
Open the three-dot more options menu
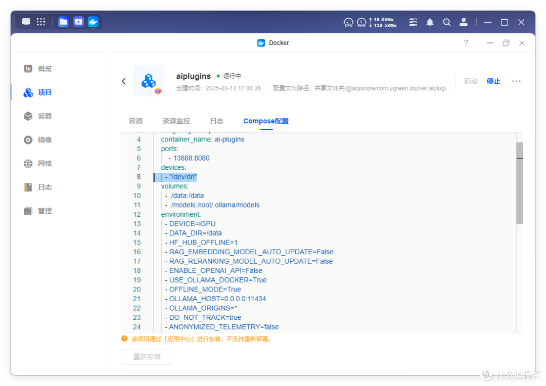click(516, 81)
